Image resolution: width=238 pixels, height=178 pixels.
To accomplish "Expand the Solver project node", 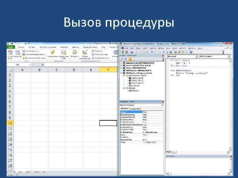I will (121, 68).
